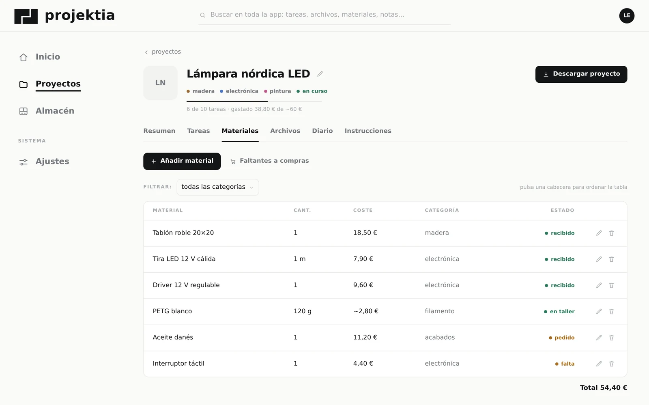The width and height of the screenshot is (649, 405).
Task: Delete the PETG blanco row
Action: point(611,311)
